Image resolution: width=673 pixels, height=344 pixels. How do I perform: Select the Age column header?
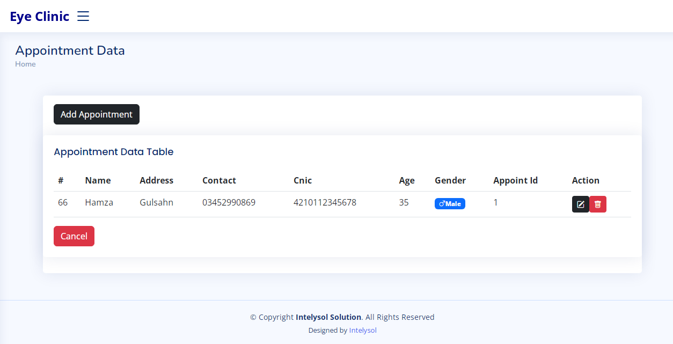407,180
